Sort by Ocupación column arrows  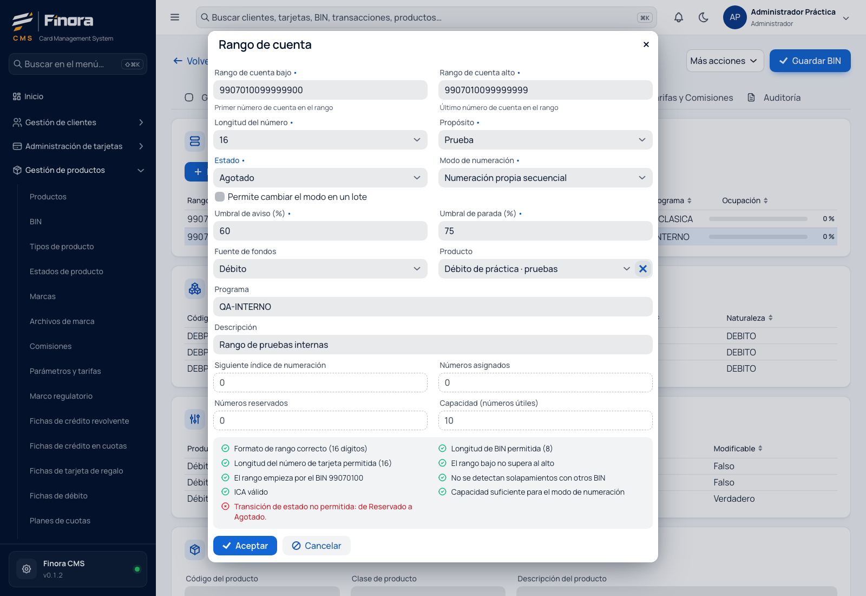click(765, 200)
